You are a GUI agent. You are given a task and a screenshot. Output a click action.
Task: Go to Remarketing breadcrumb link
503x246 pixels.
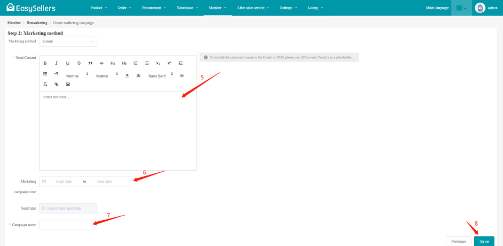[37, 23]
